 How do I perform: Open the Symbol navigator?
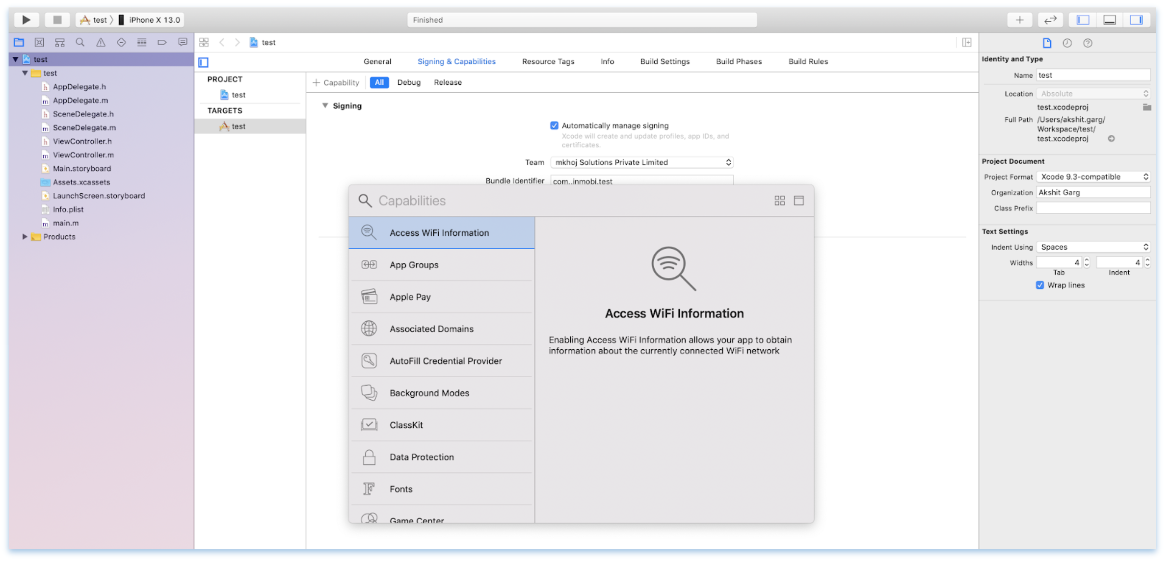pos(60,43)
